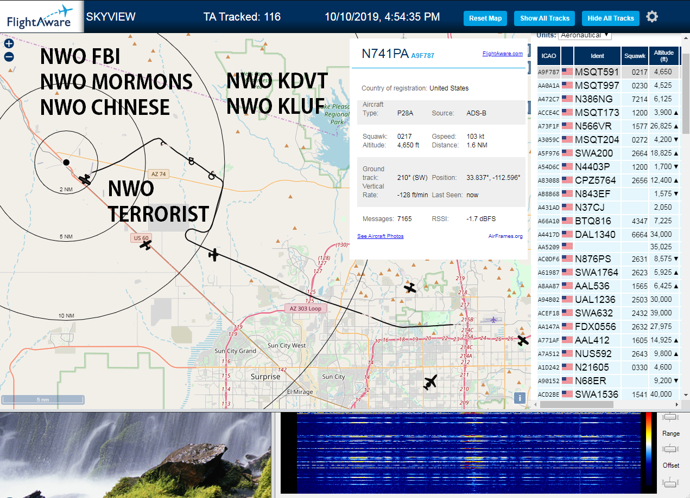Select the SWA1536 aircraft row

pyautogui.click(x=608, y=394)
